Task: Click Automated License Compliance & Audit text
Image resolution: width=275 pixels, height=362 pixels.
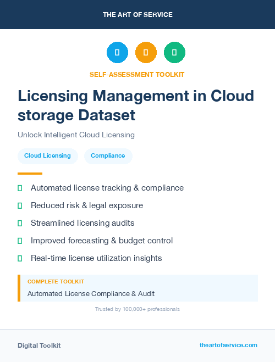Action: tap(91, 294)
